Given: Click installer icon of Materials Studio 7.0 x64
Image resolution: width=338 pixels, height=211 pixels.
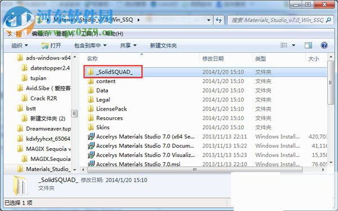Looking at the screenshot, I should (91, 136).
